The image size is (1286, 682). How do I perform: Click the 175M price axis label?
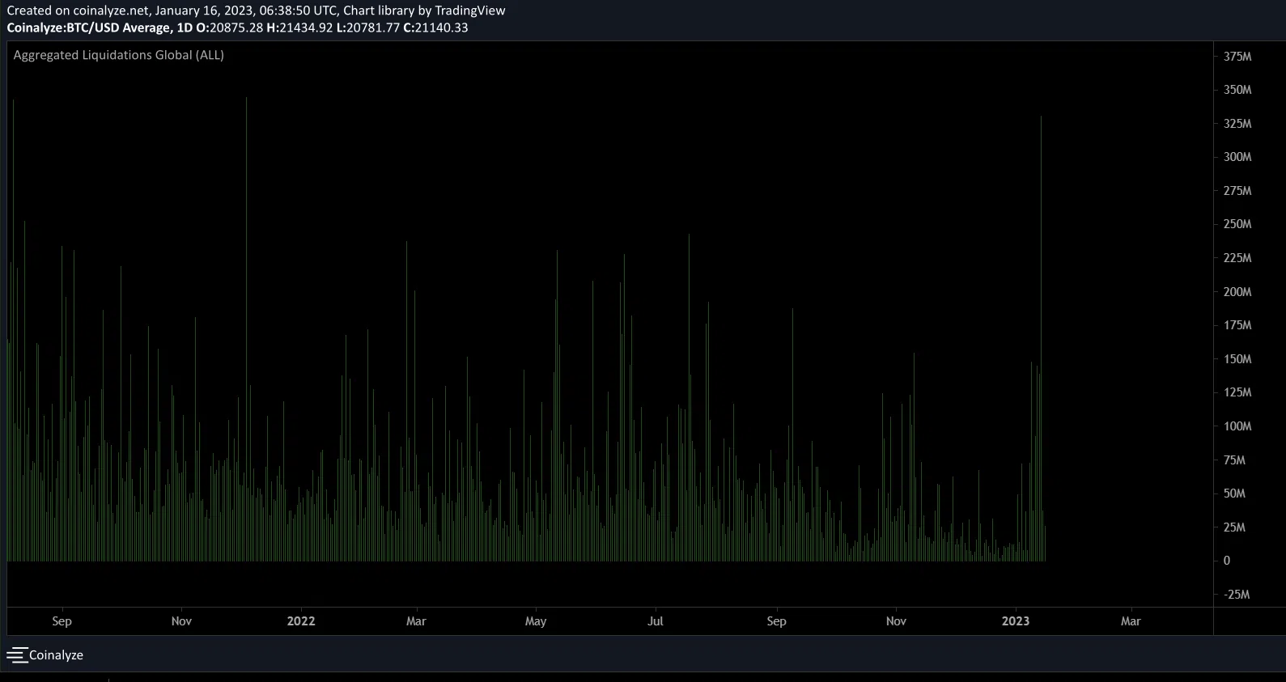click(x=1237, y=325)
